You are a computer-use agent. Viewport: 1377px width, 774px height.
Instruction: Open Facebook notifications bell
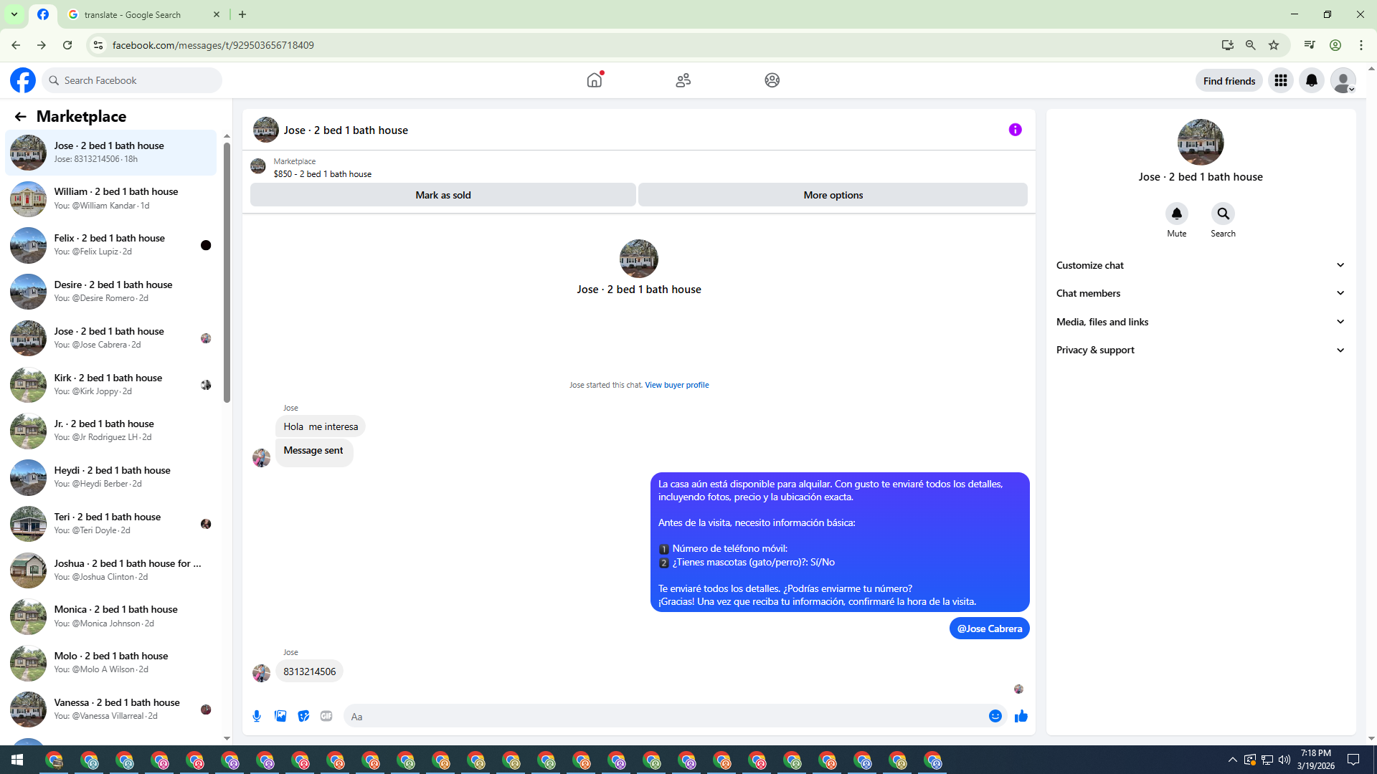click(x=1311, y=80)
